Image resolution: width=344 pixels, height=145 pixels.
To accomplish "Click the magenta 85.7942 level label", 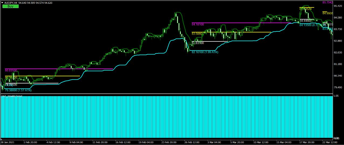I will [x=328, y=2].
